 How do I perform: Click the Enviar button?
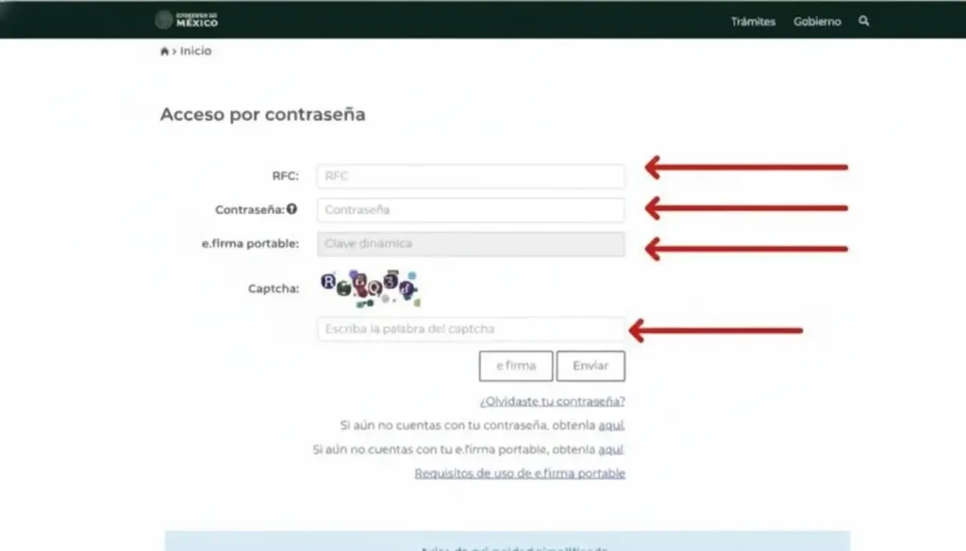point(591,365)
